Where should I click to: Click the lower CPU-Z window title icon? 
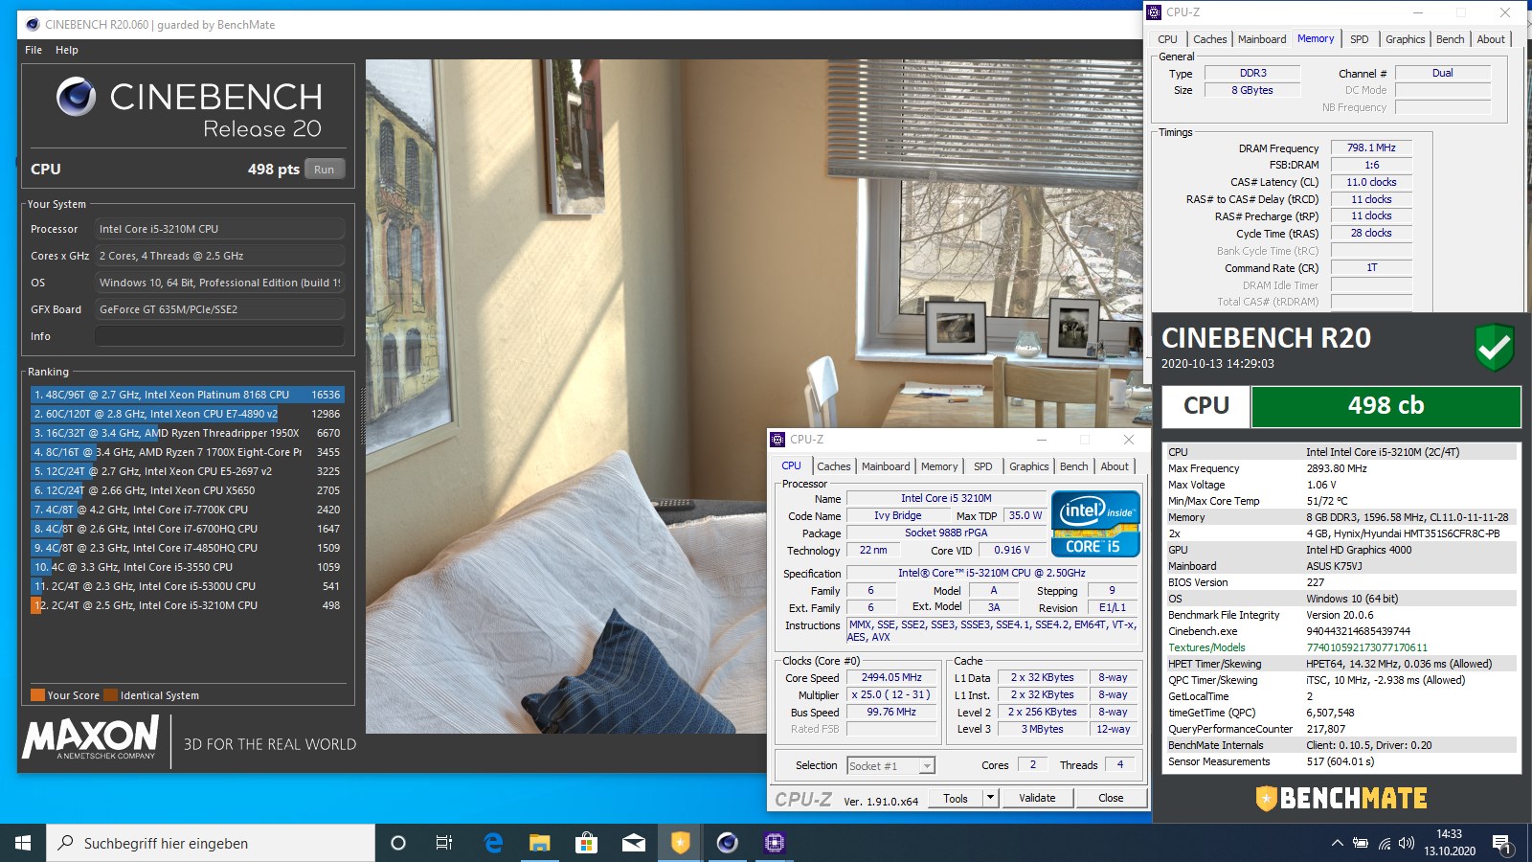coord(777,440)
